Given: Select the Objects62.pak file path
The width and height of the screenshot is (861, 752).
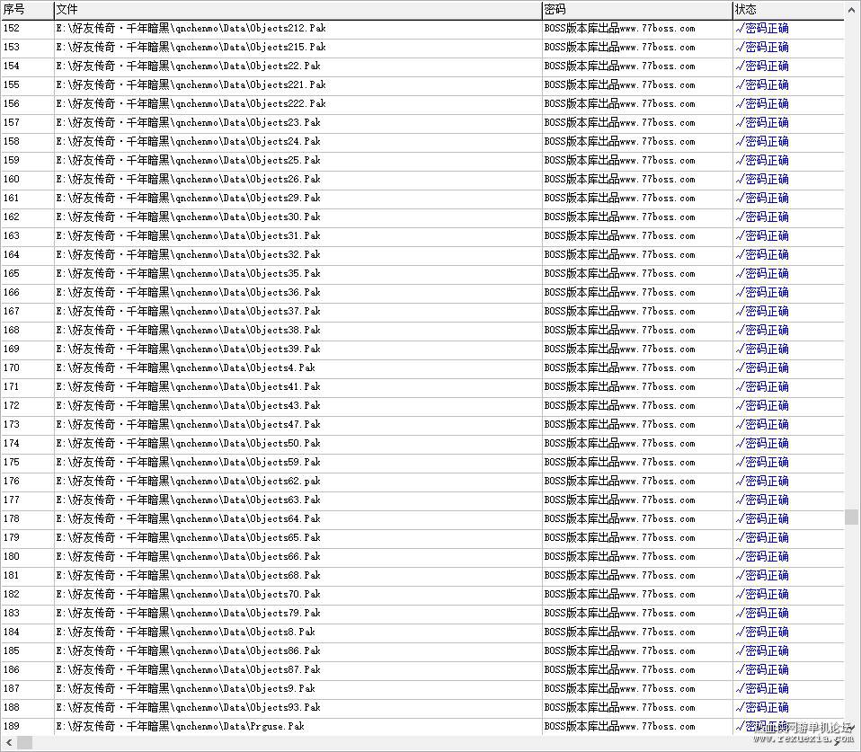Looking at the screenshot, I should 189,482.
